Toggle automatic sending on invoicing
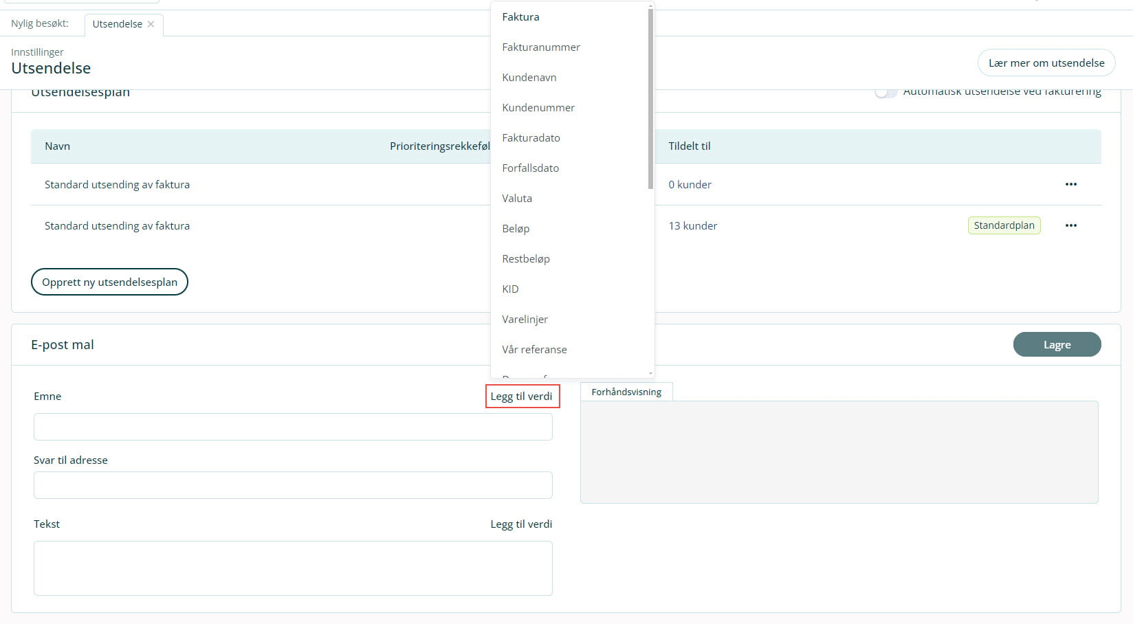 [x=885, y=92]
